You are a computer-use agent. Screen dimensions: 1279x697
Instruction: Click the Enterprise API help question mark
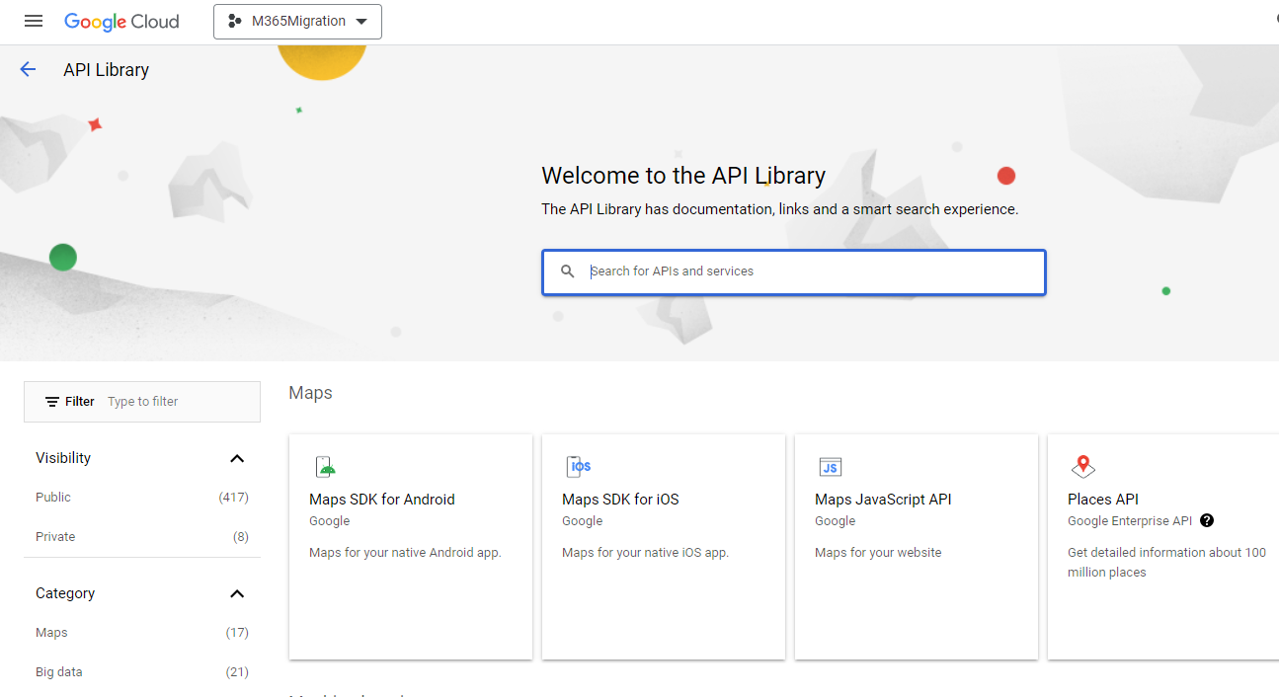tap(1207, 520)
